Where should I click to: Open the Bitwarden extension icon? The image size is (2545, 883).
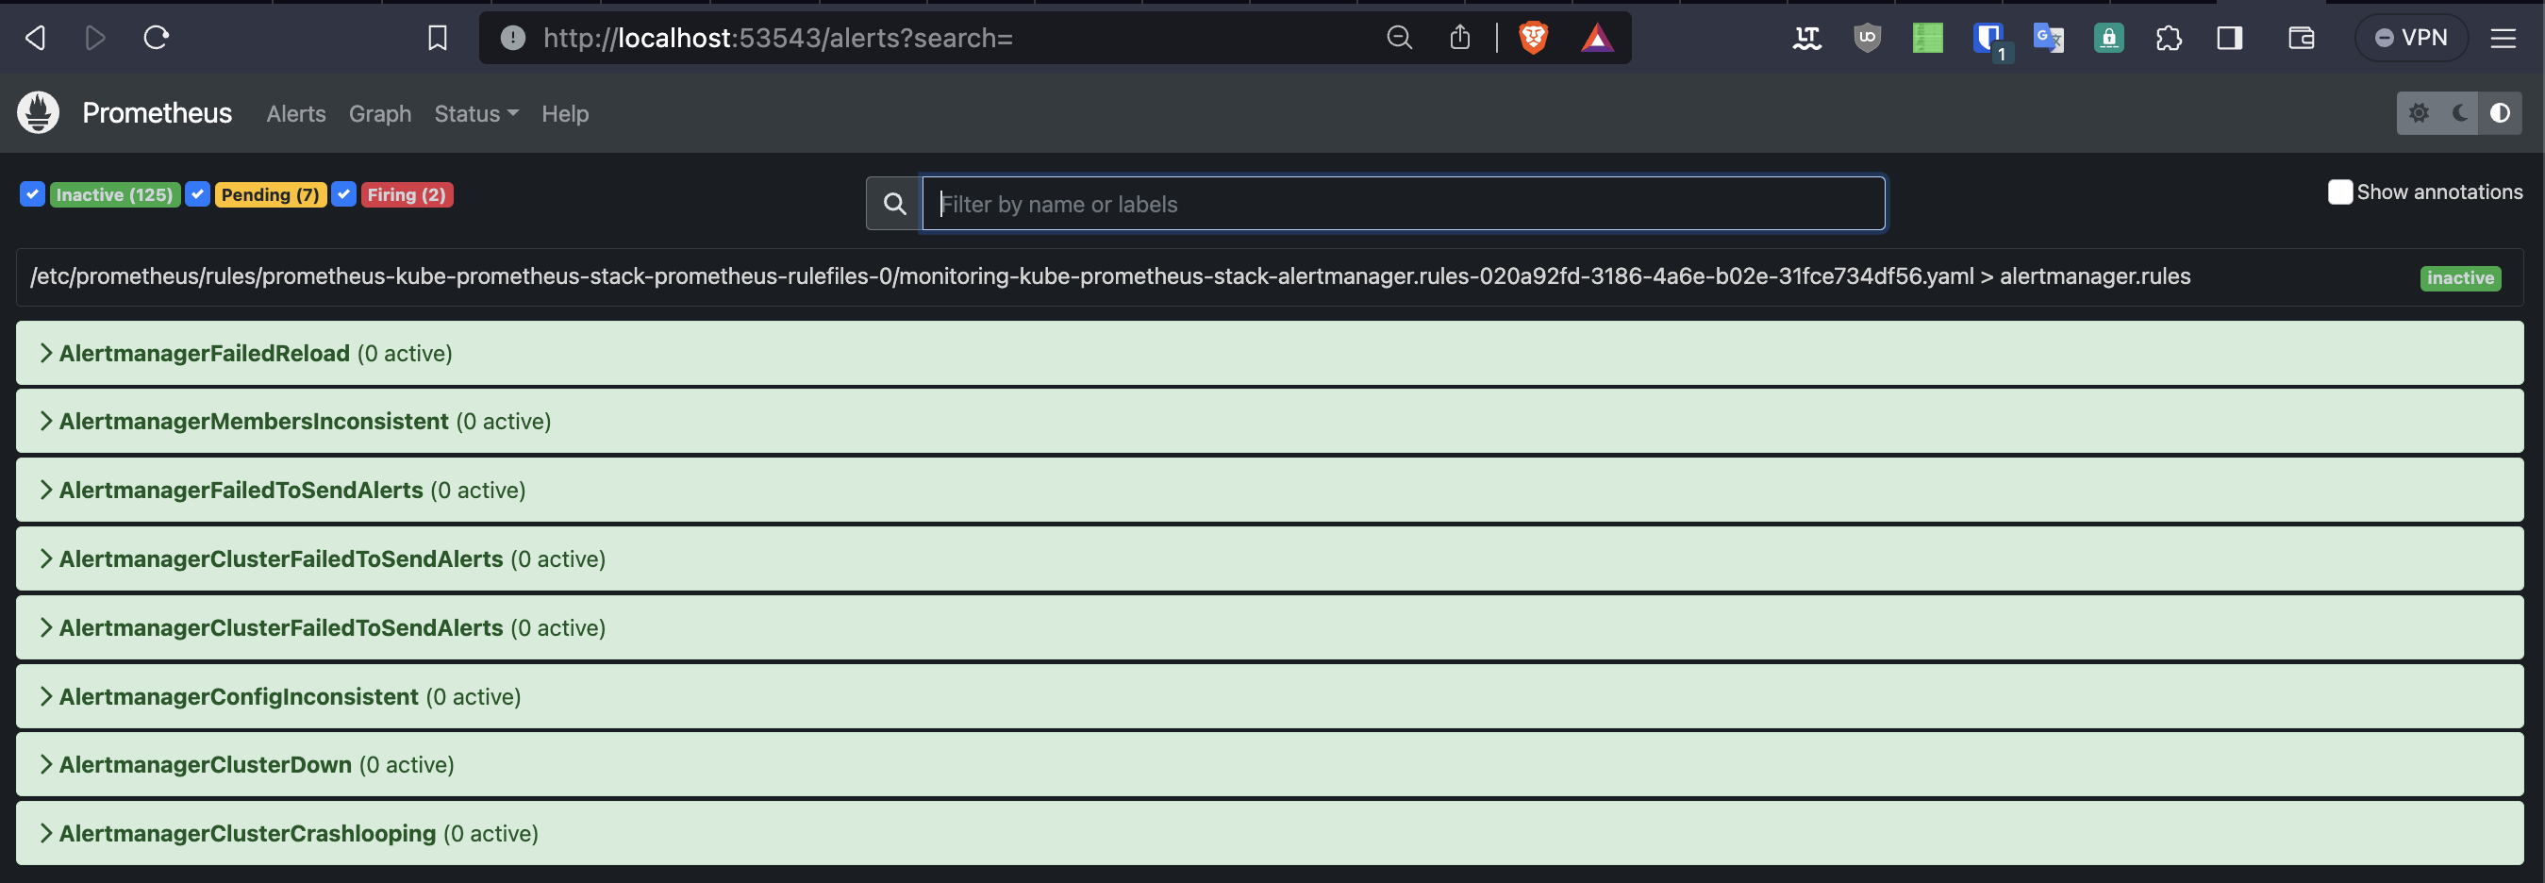point(1988,38)
